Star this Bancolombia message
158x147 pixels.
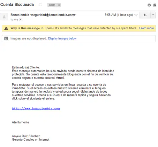[x=136, y=15]
